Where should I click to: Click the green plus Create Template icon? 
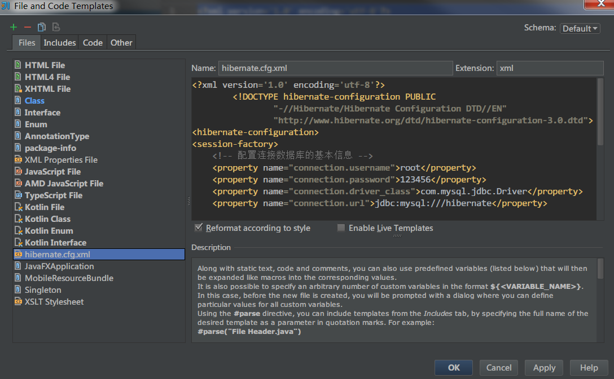click(x=14, y=27)
